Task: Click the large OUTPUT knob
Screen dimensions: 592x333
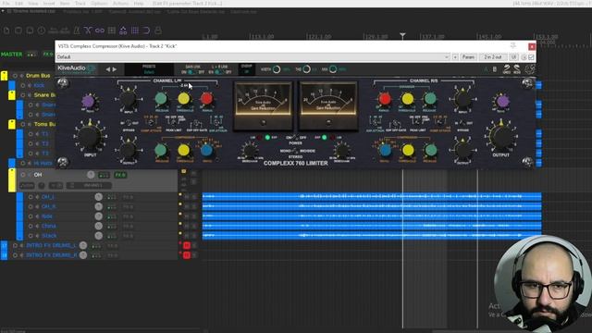Action: click(501, 137)
